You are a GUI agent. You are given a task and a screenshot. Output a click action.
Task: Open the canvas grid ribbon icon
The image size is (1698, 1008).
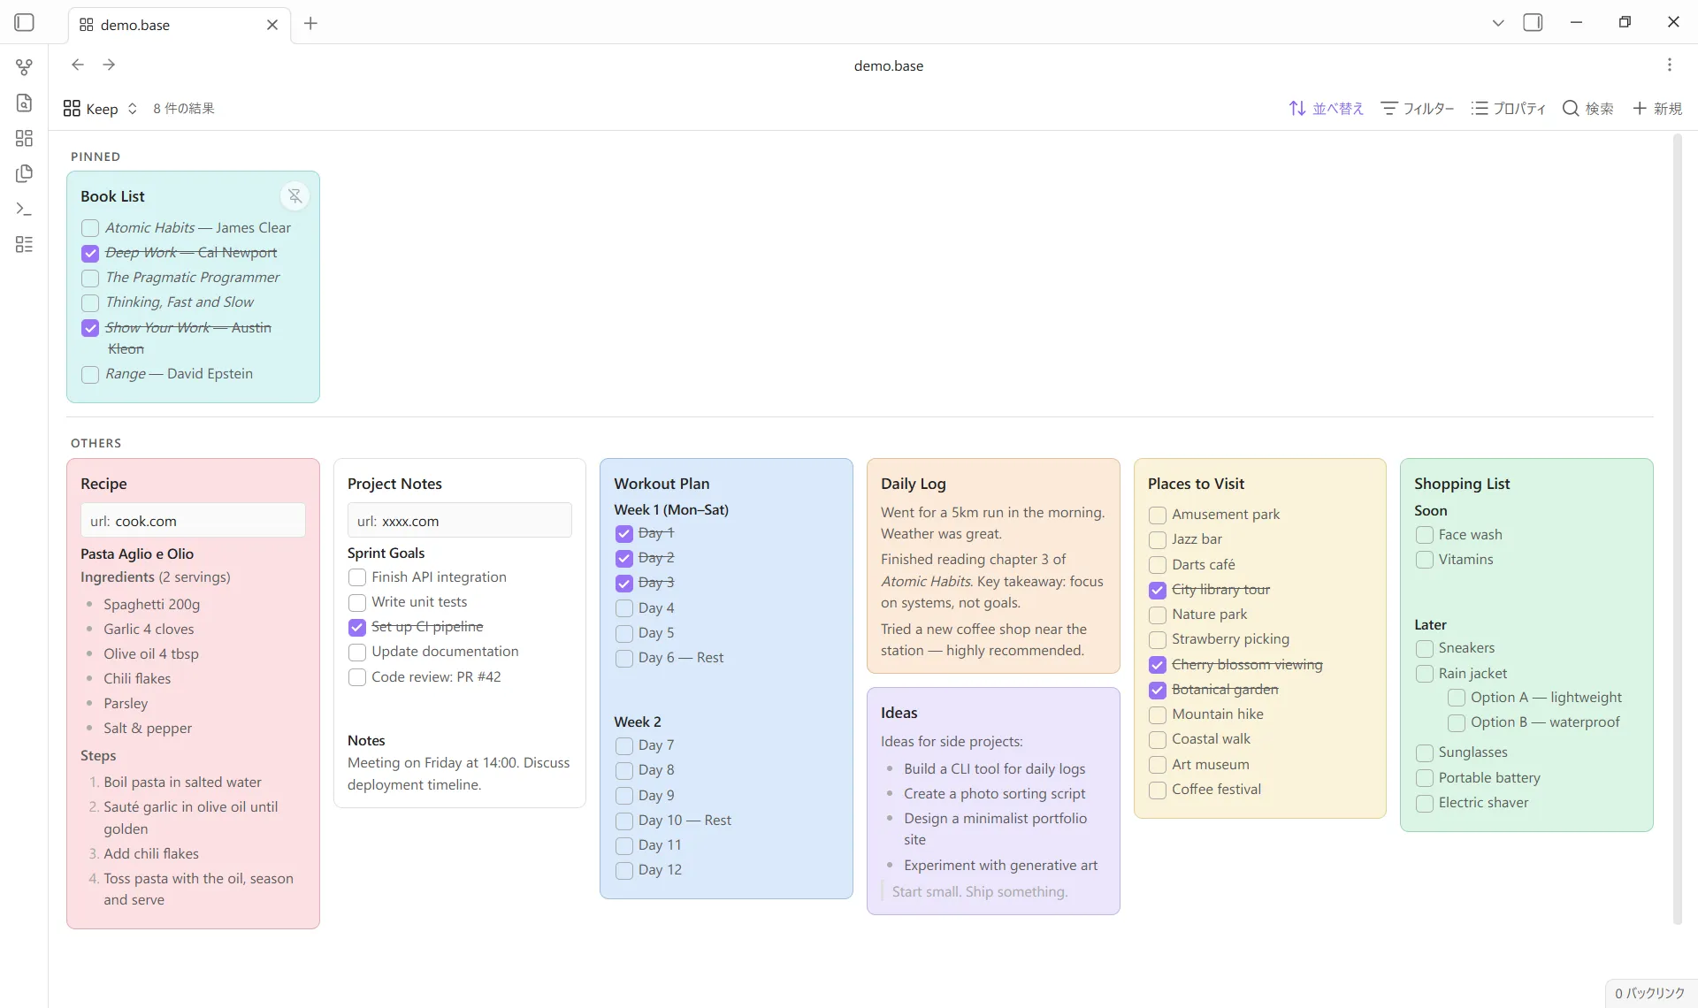point(24,138)
